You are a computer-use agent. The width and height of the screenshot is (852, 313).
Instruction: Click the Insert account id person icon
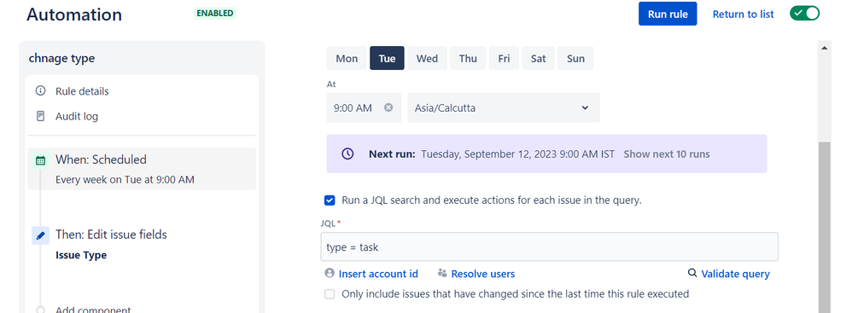(x=329, y=273)
